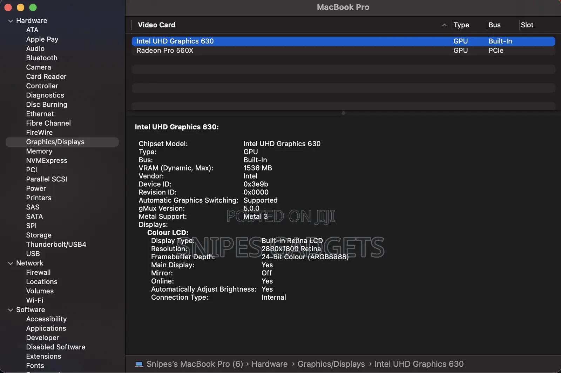The width and height of the screenshot is (561, 373).
Task: Select Applications under Software
Action: 46,328
